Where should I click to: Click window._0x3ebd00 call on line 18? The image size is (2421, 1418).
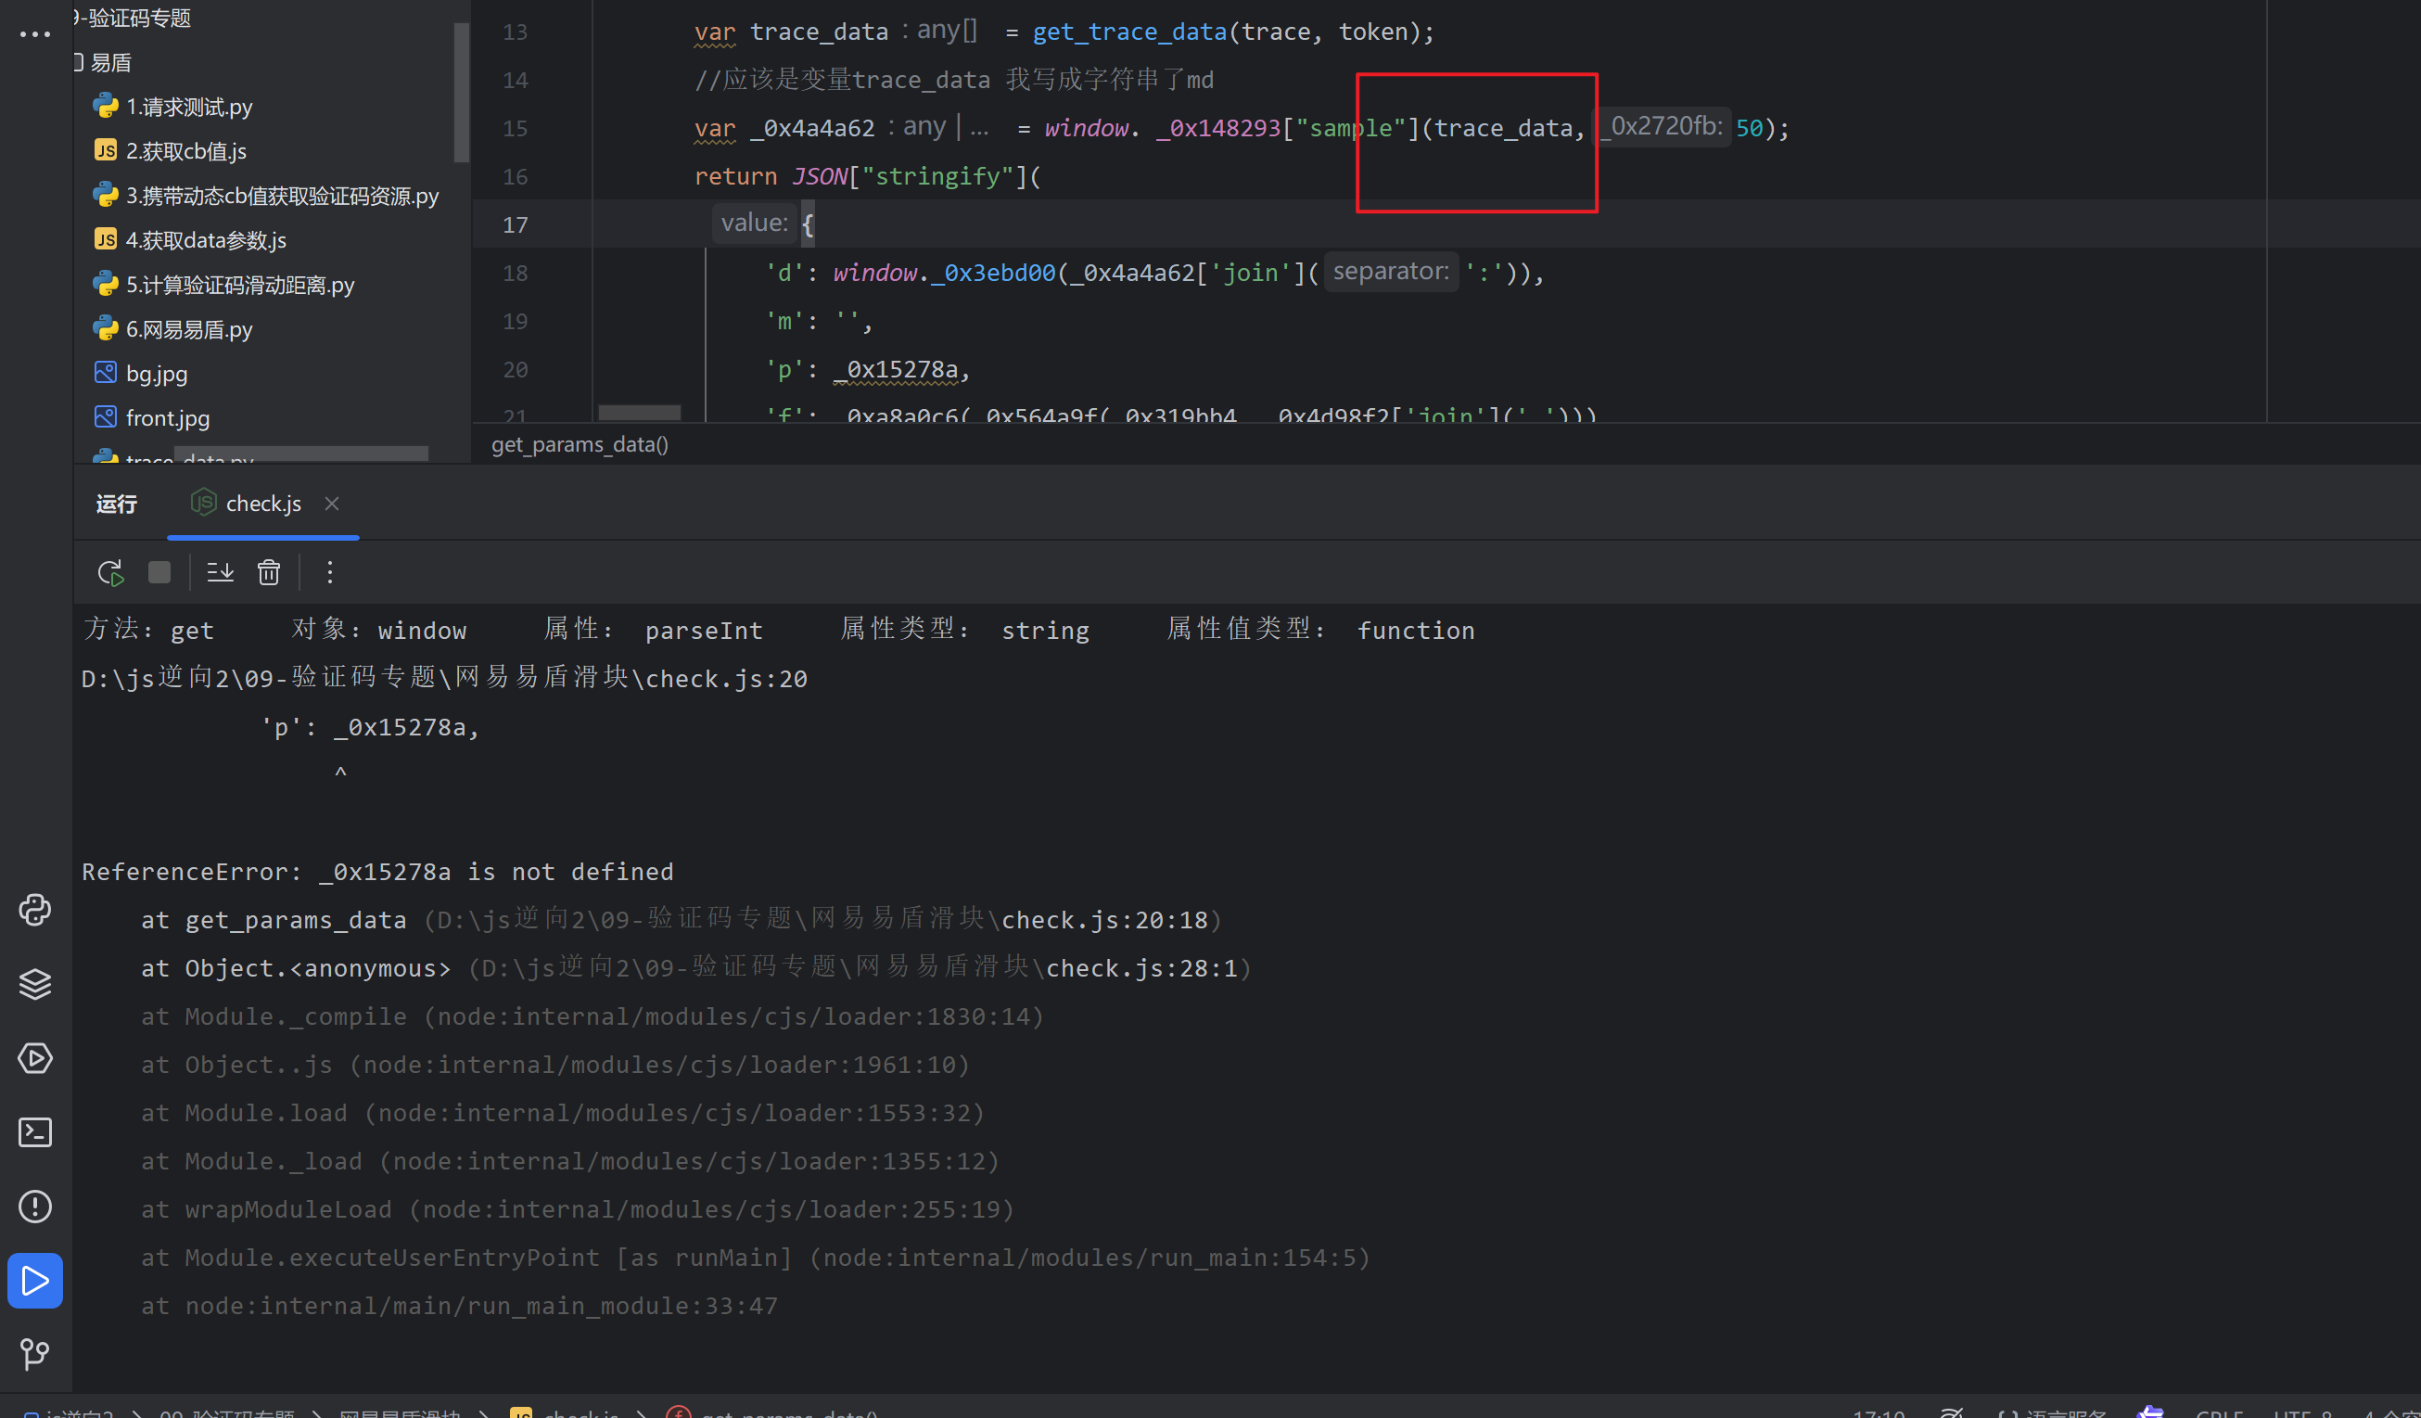pyautogui.click(x=944, y=273)
